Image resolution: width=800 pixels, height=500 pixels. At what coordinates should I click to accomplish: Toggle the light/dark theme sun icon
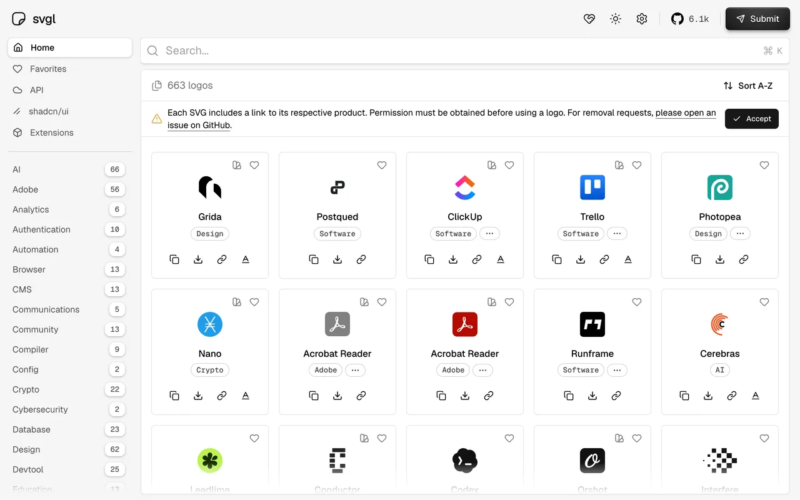616,19
